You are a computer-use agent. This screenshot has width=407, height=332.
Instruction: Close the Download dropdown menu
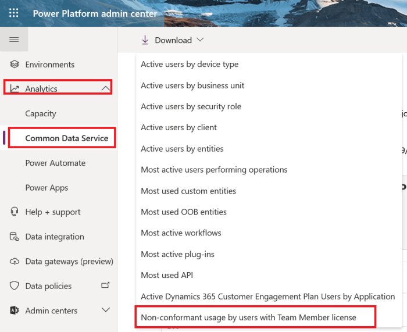pos(173,40)
